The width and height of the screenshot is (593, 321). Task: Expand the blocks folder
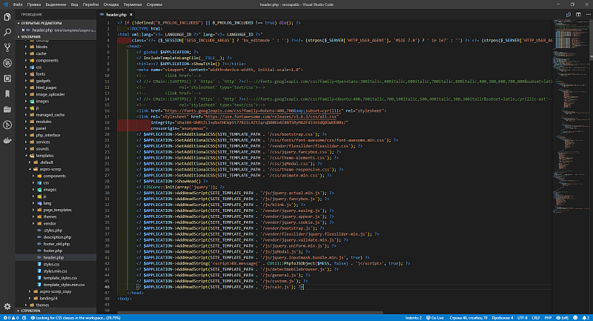(x=42, y=47)
